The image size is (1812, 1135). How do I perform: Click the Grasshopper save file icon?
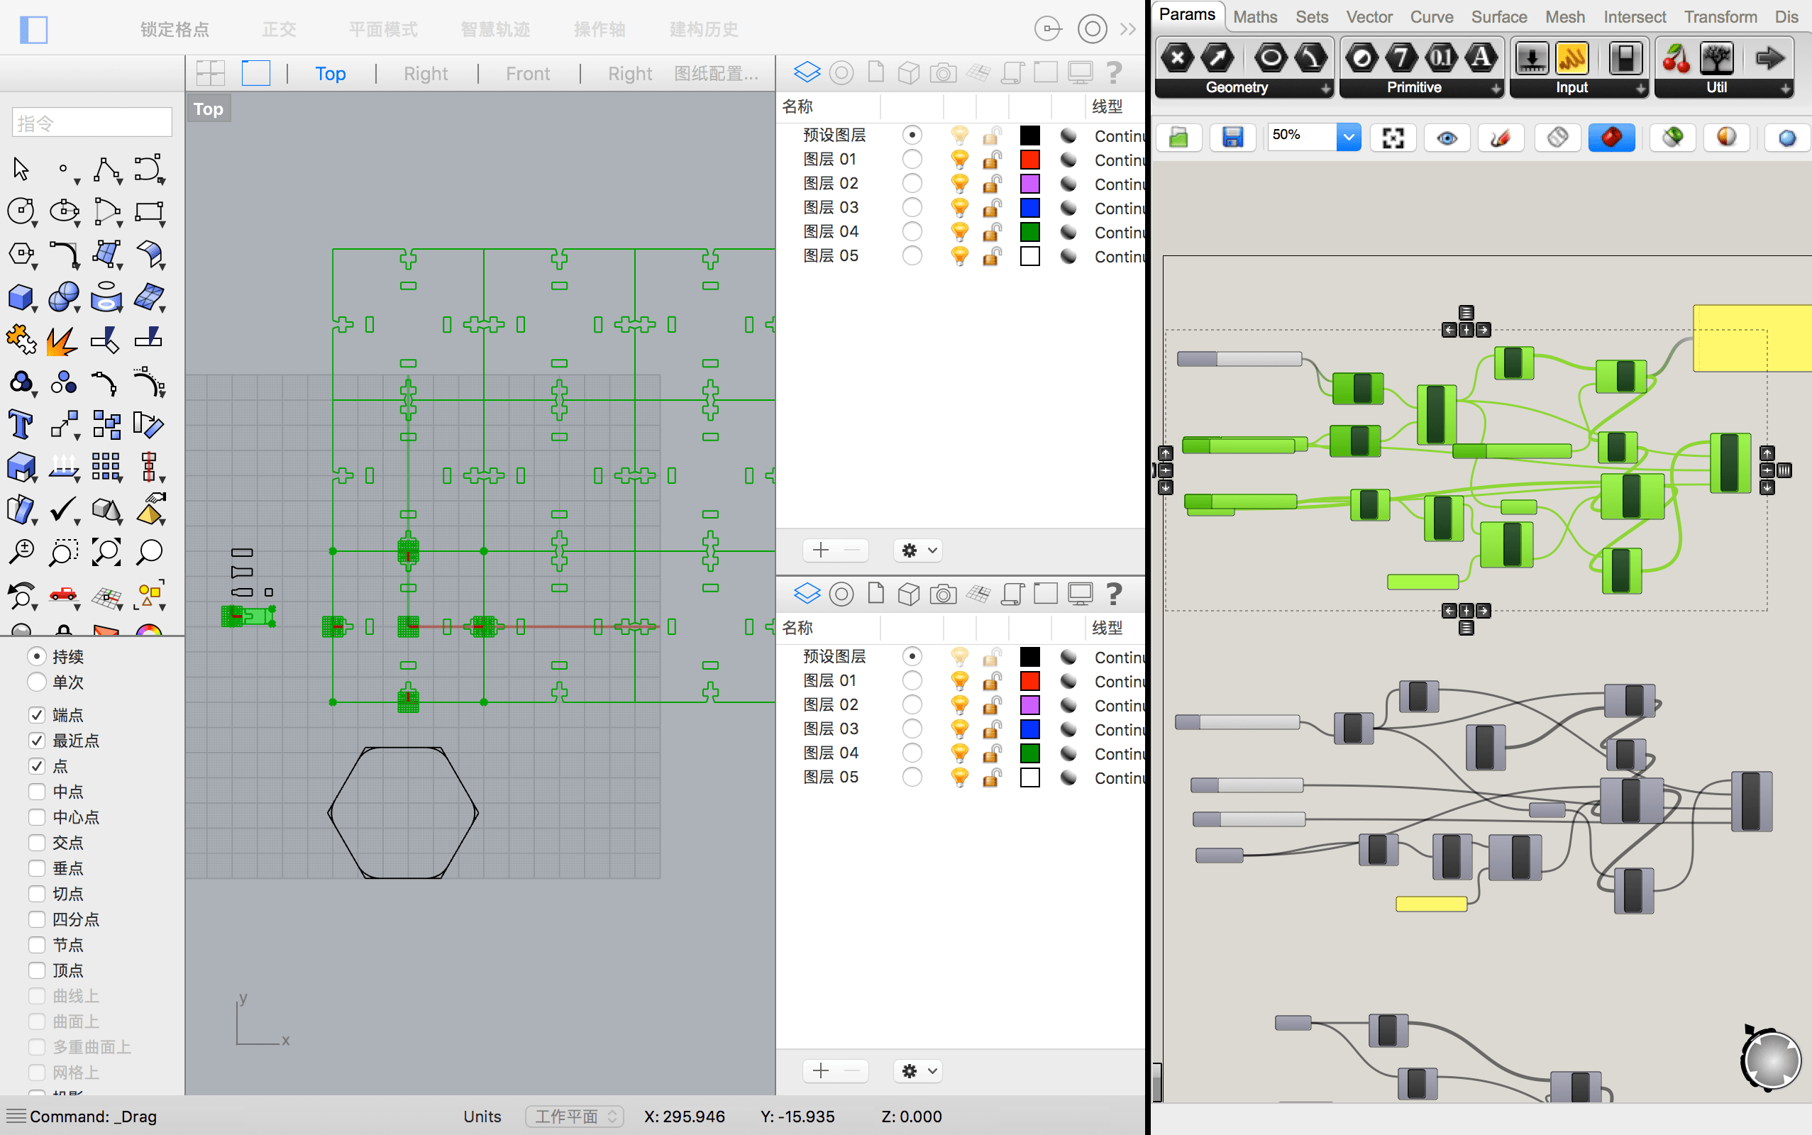1232,138
